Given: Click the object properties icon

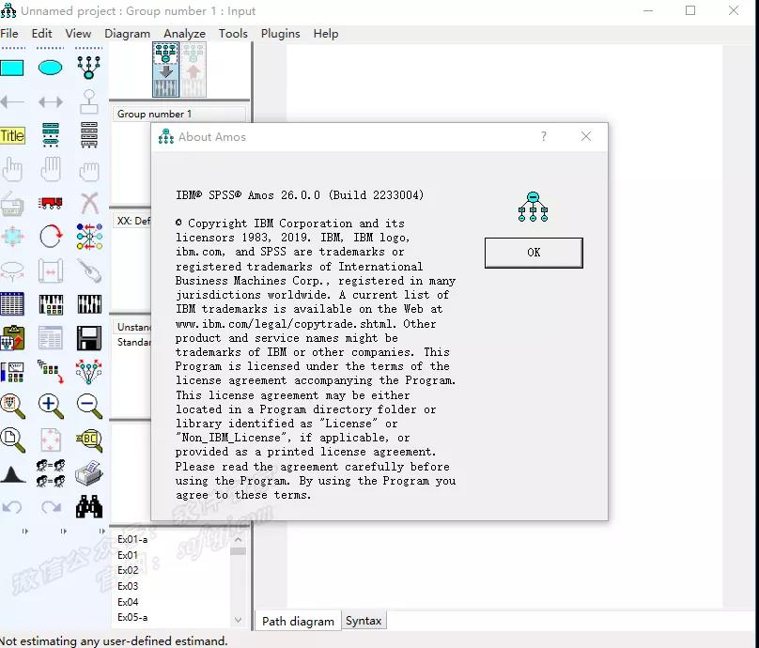Looking at the screenshot, I should pos(12,372).
